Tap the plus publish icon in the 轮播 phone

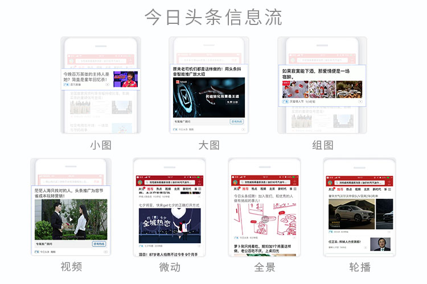(389, 182)
